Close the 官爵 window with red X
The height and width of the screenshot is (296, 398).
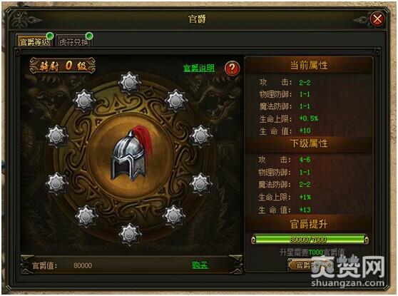coord(377,19)
